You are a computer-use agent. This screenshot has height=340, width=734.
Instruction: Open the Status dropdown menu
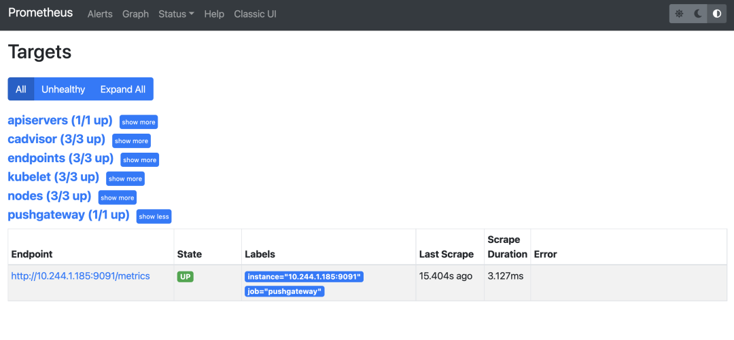pyautogui.click(x=176, y=14)
